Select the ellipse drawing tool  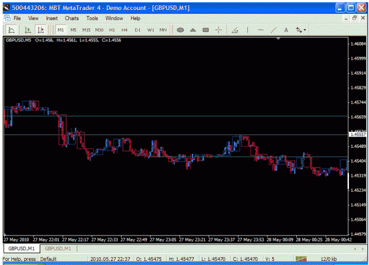(x=180, y=30)
